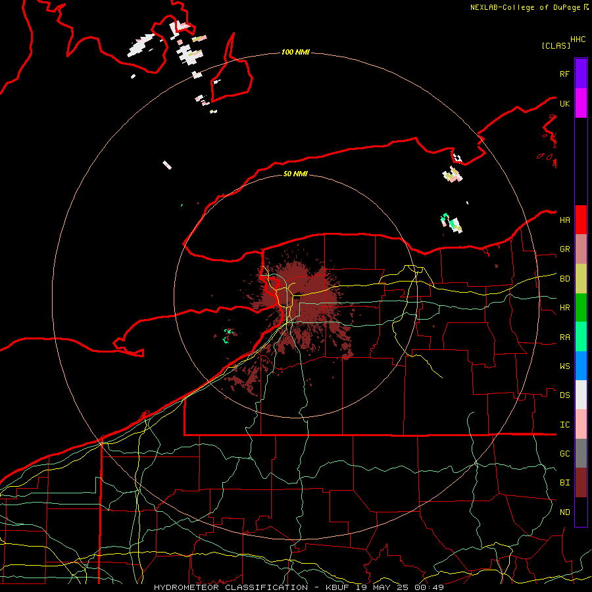Click the ND legend label
The image size is (592, 592).
[x=564, y=512]
